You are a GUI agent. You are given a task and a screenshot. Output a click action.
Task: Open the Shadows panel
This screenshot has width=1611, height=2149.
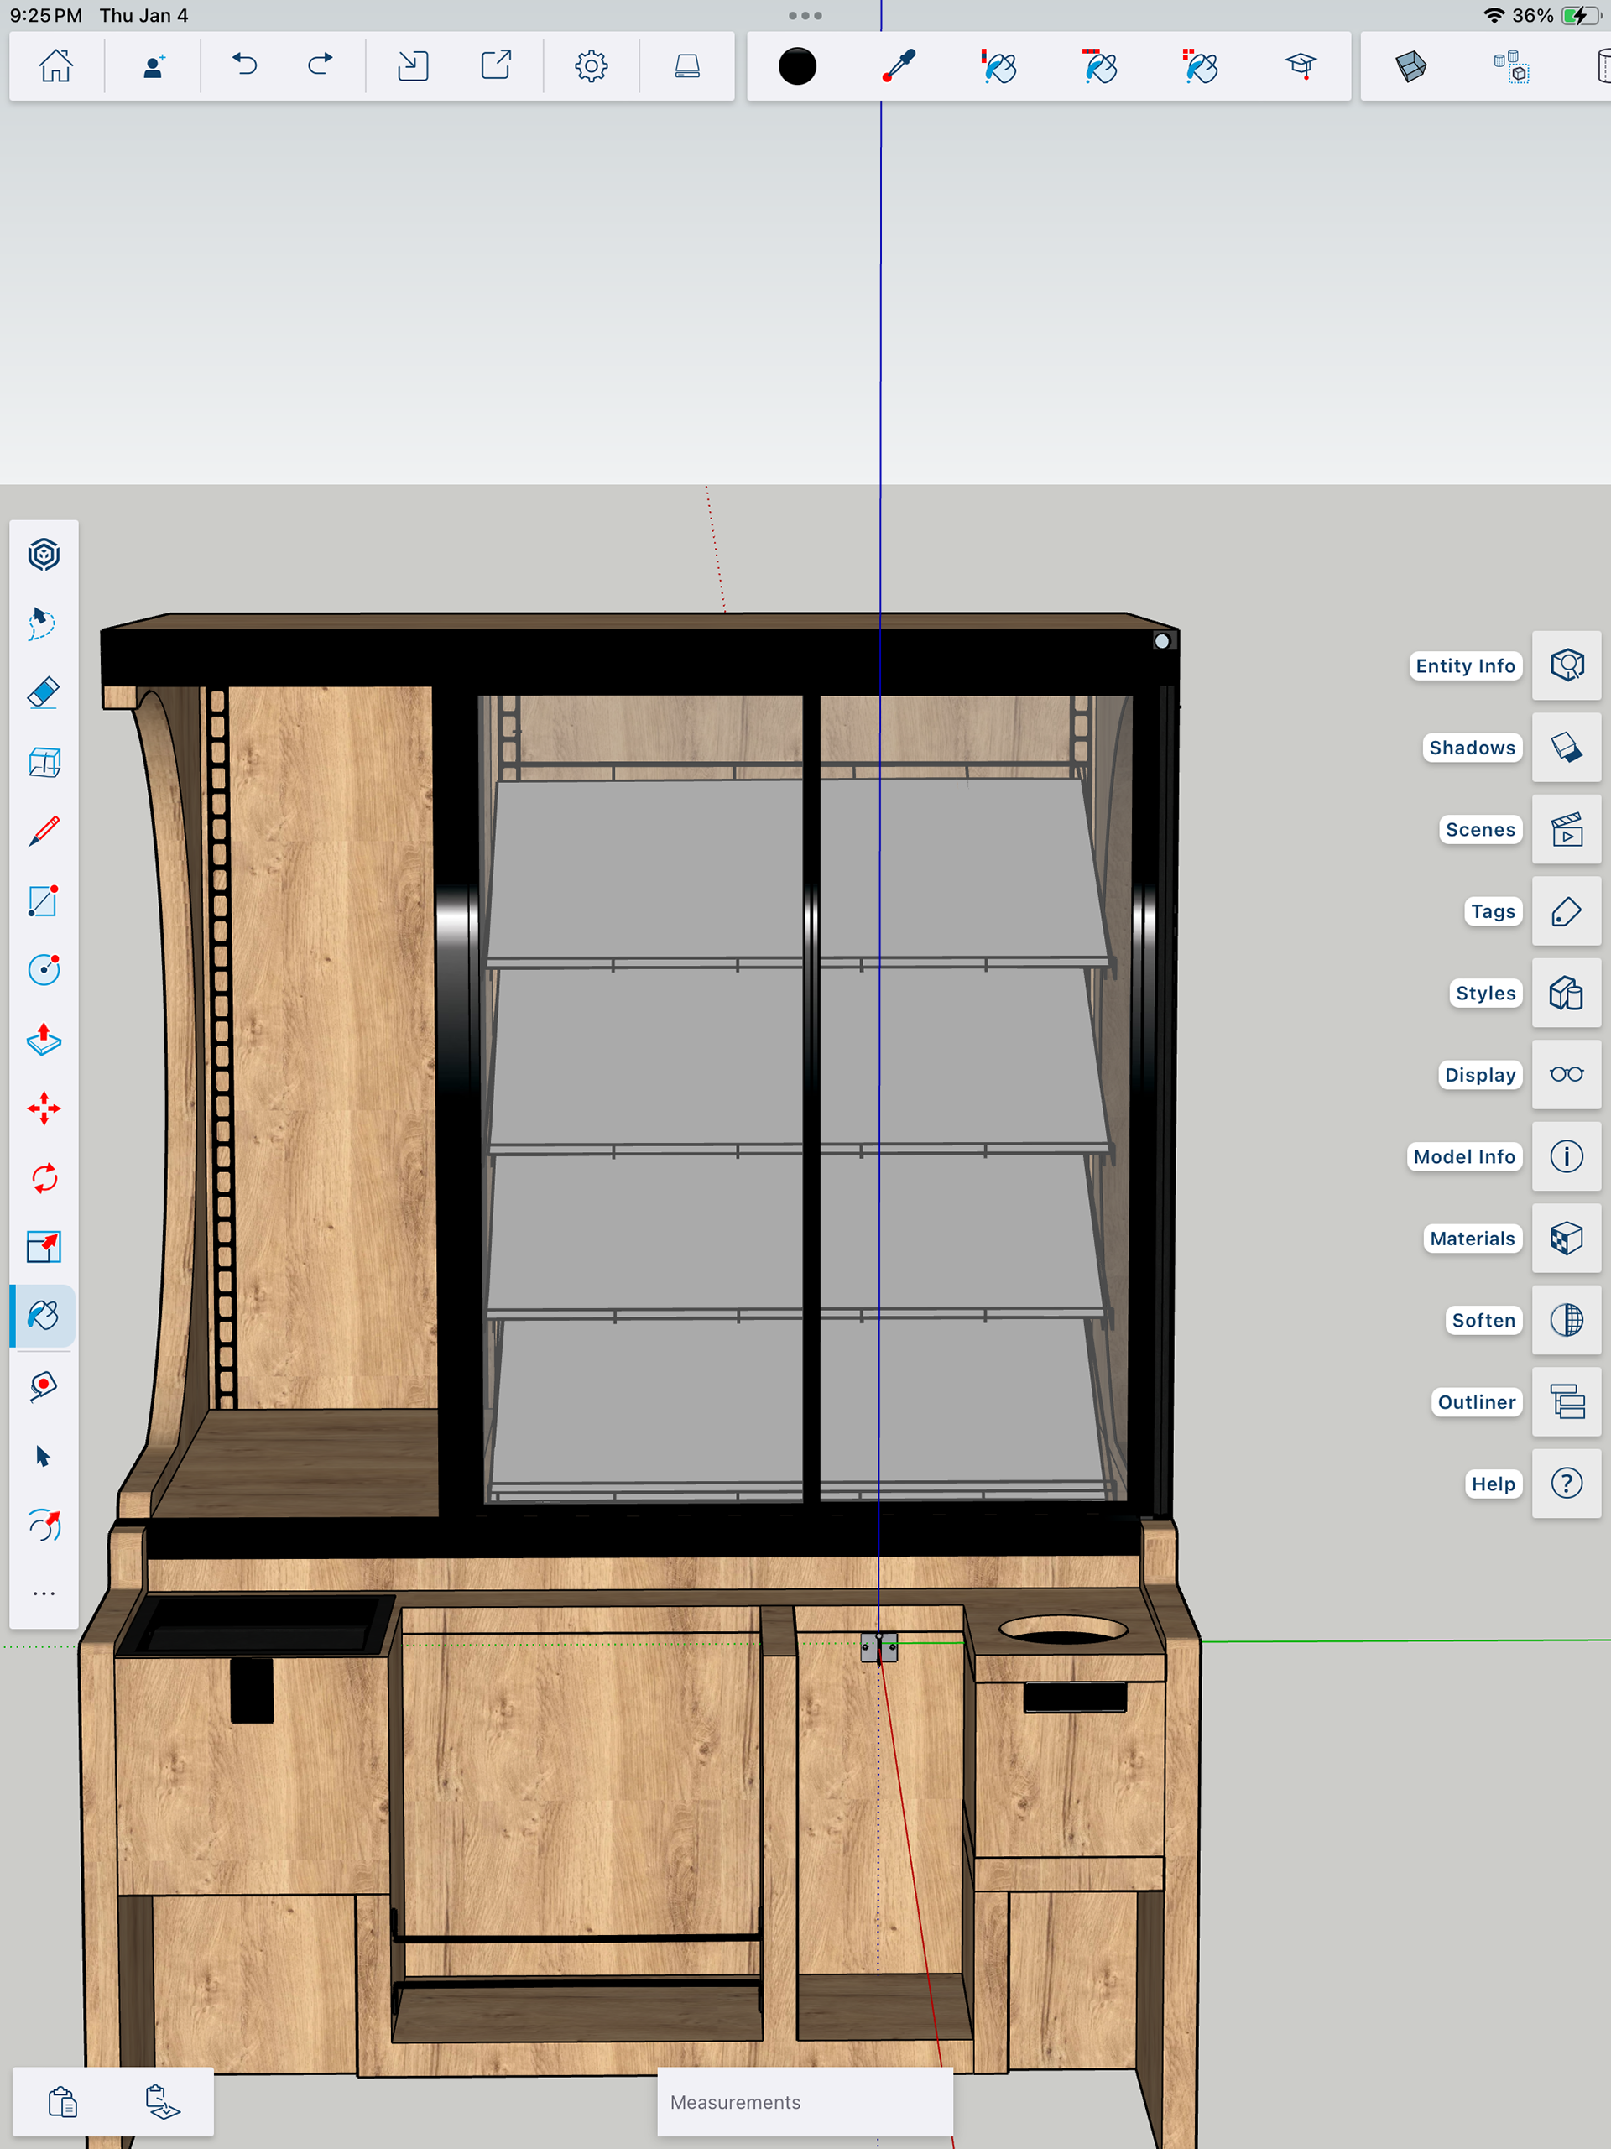click(1567, 747)
